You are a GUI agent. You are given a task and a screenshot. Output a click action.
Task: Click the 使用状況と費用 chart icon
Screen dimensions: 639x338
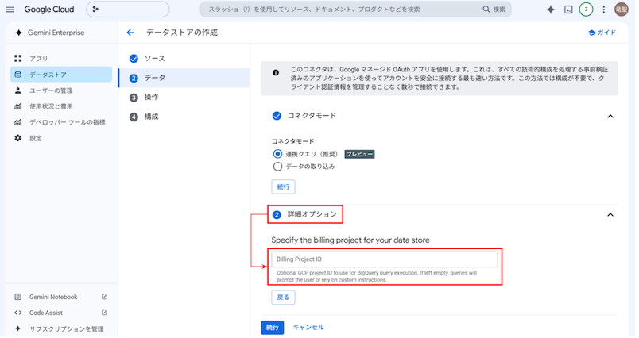pyautogui.click(x=18, y=106)
